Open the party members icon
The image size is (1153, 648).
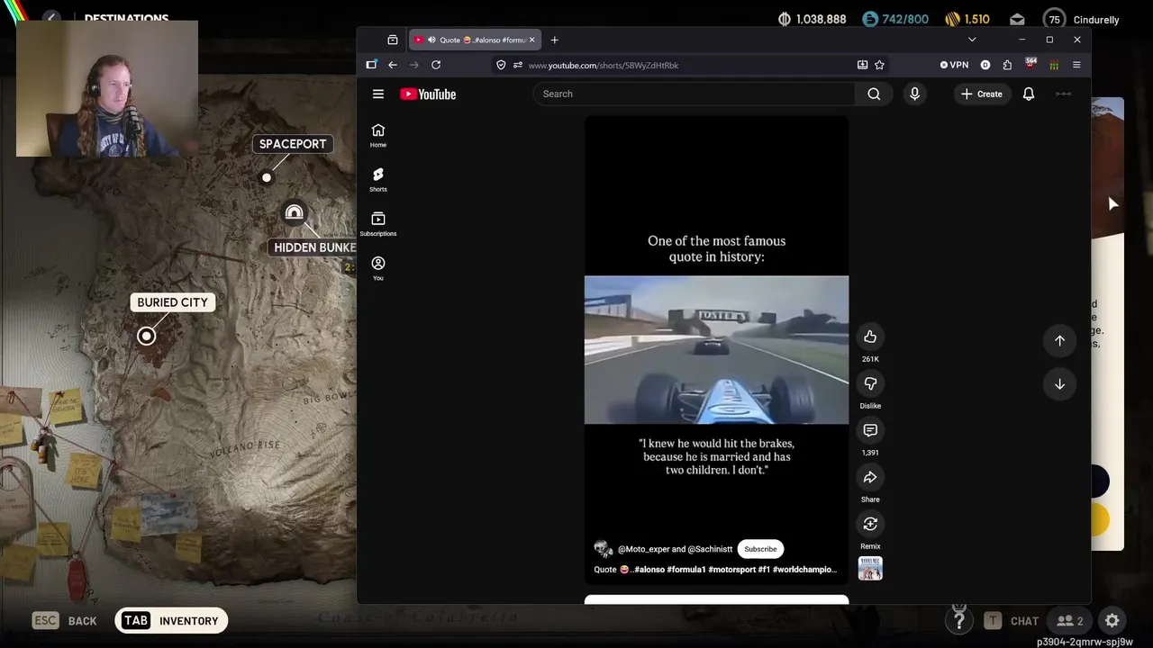(x=1069, y=620)
